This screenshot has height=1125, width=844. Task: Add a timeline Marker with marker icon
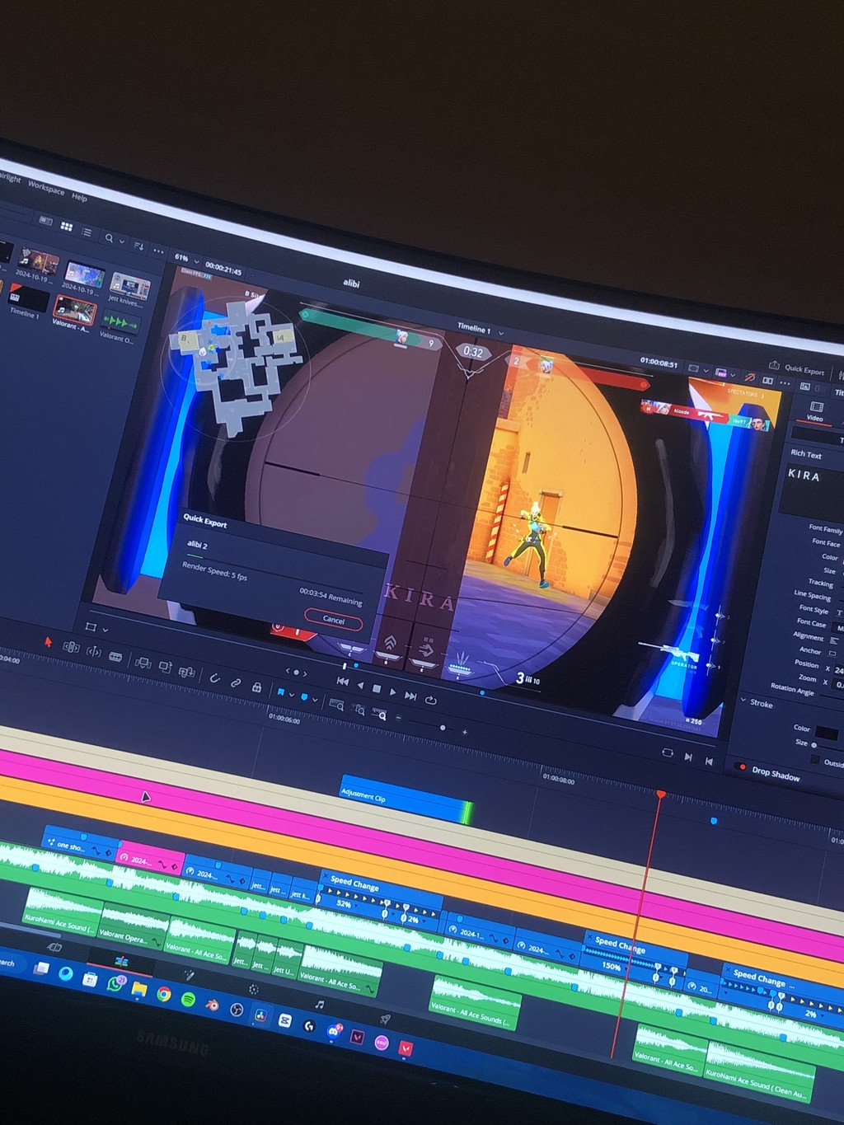pos(304,697)
